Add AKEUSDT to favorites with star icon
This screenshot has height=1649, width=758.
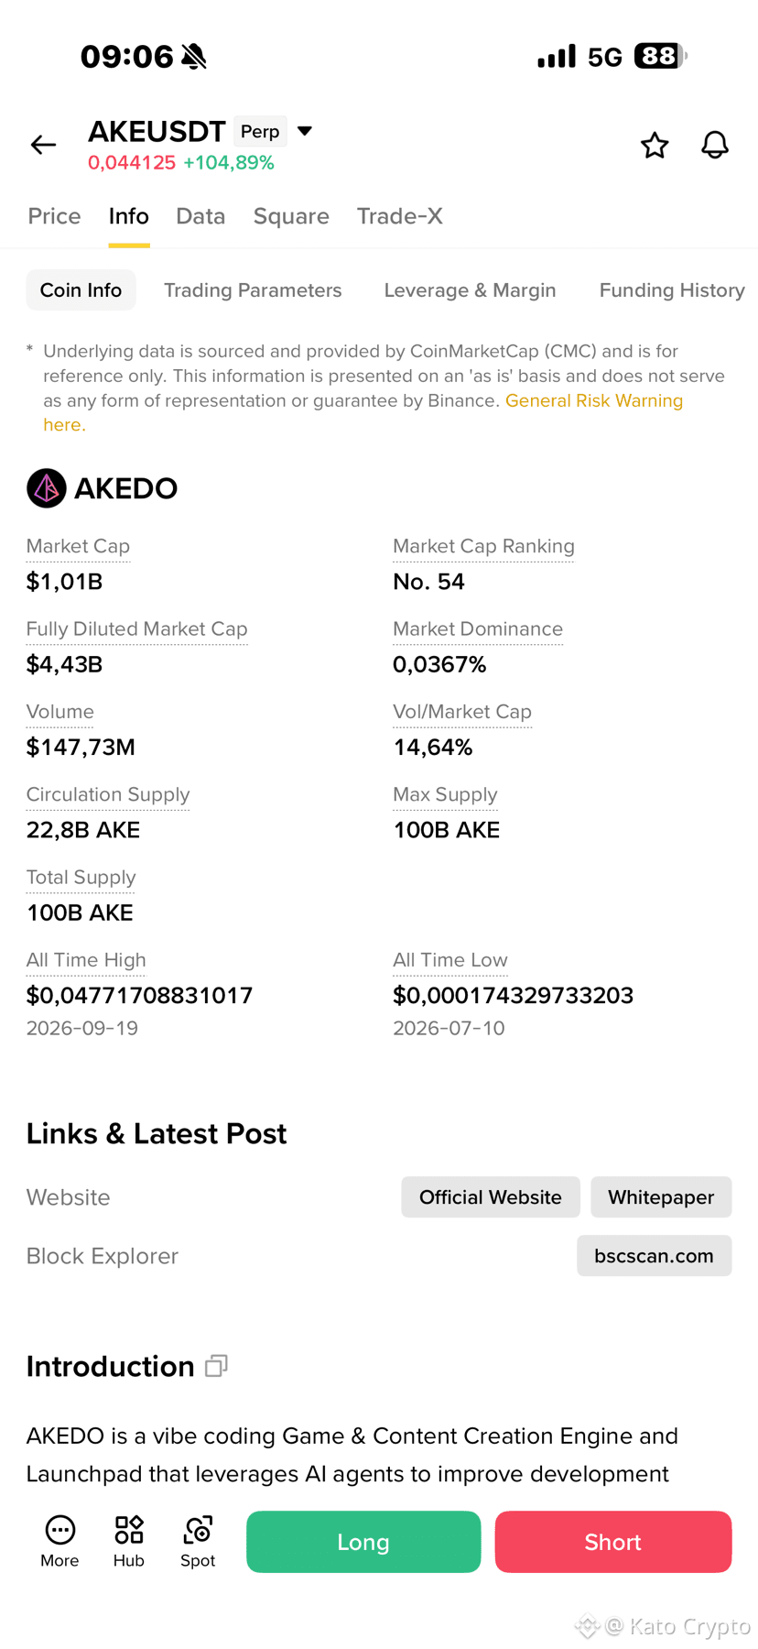(x=655, y=145)
